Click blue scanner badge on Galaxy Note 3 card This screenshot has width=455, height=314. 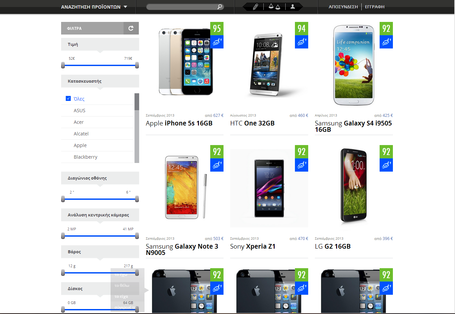217,165
